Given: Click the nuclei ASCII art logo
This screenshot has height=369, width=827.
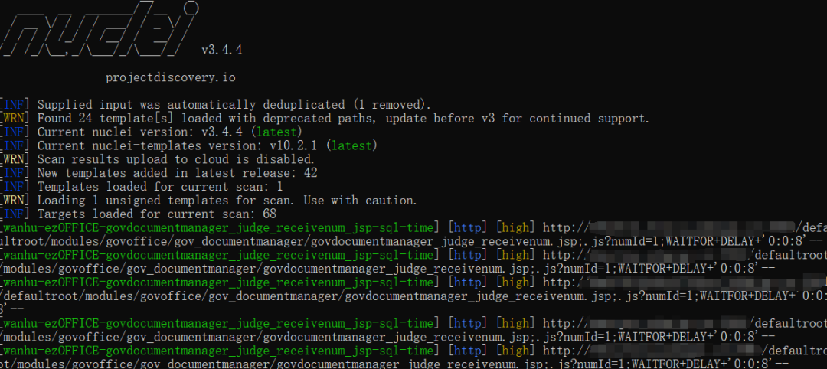Looking at the screenshot, I should click(x=99, y=28).
